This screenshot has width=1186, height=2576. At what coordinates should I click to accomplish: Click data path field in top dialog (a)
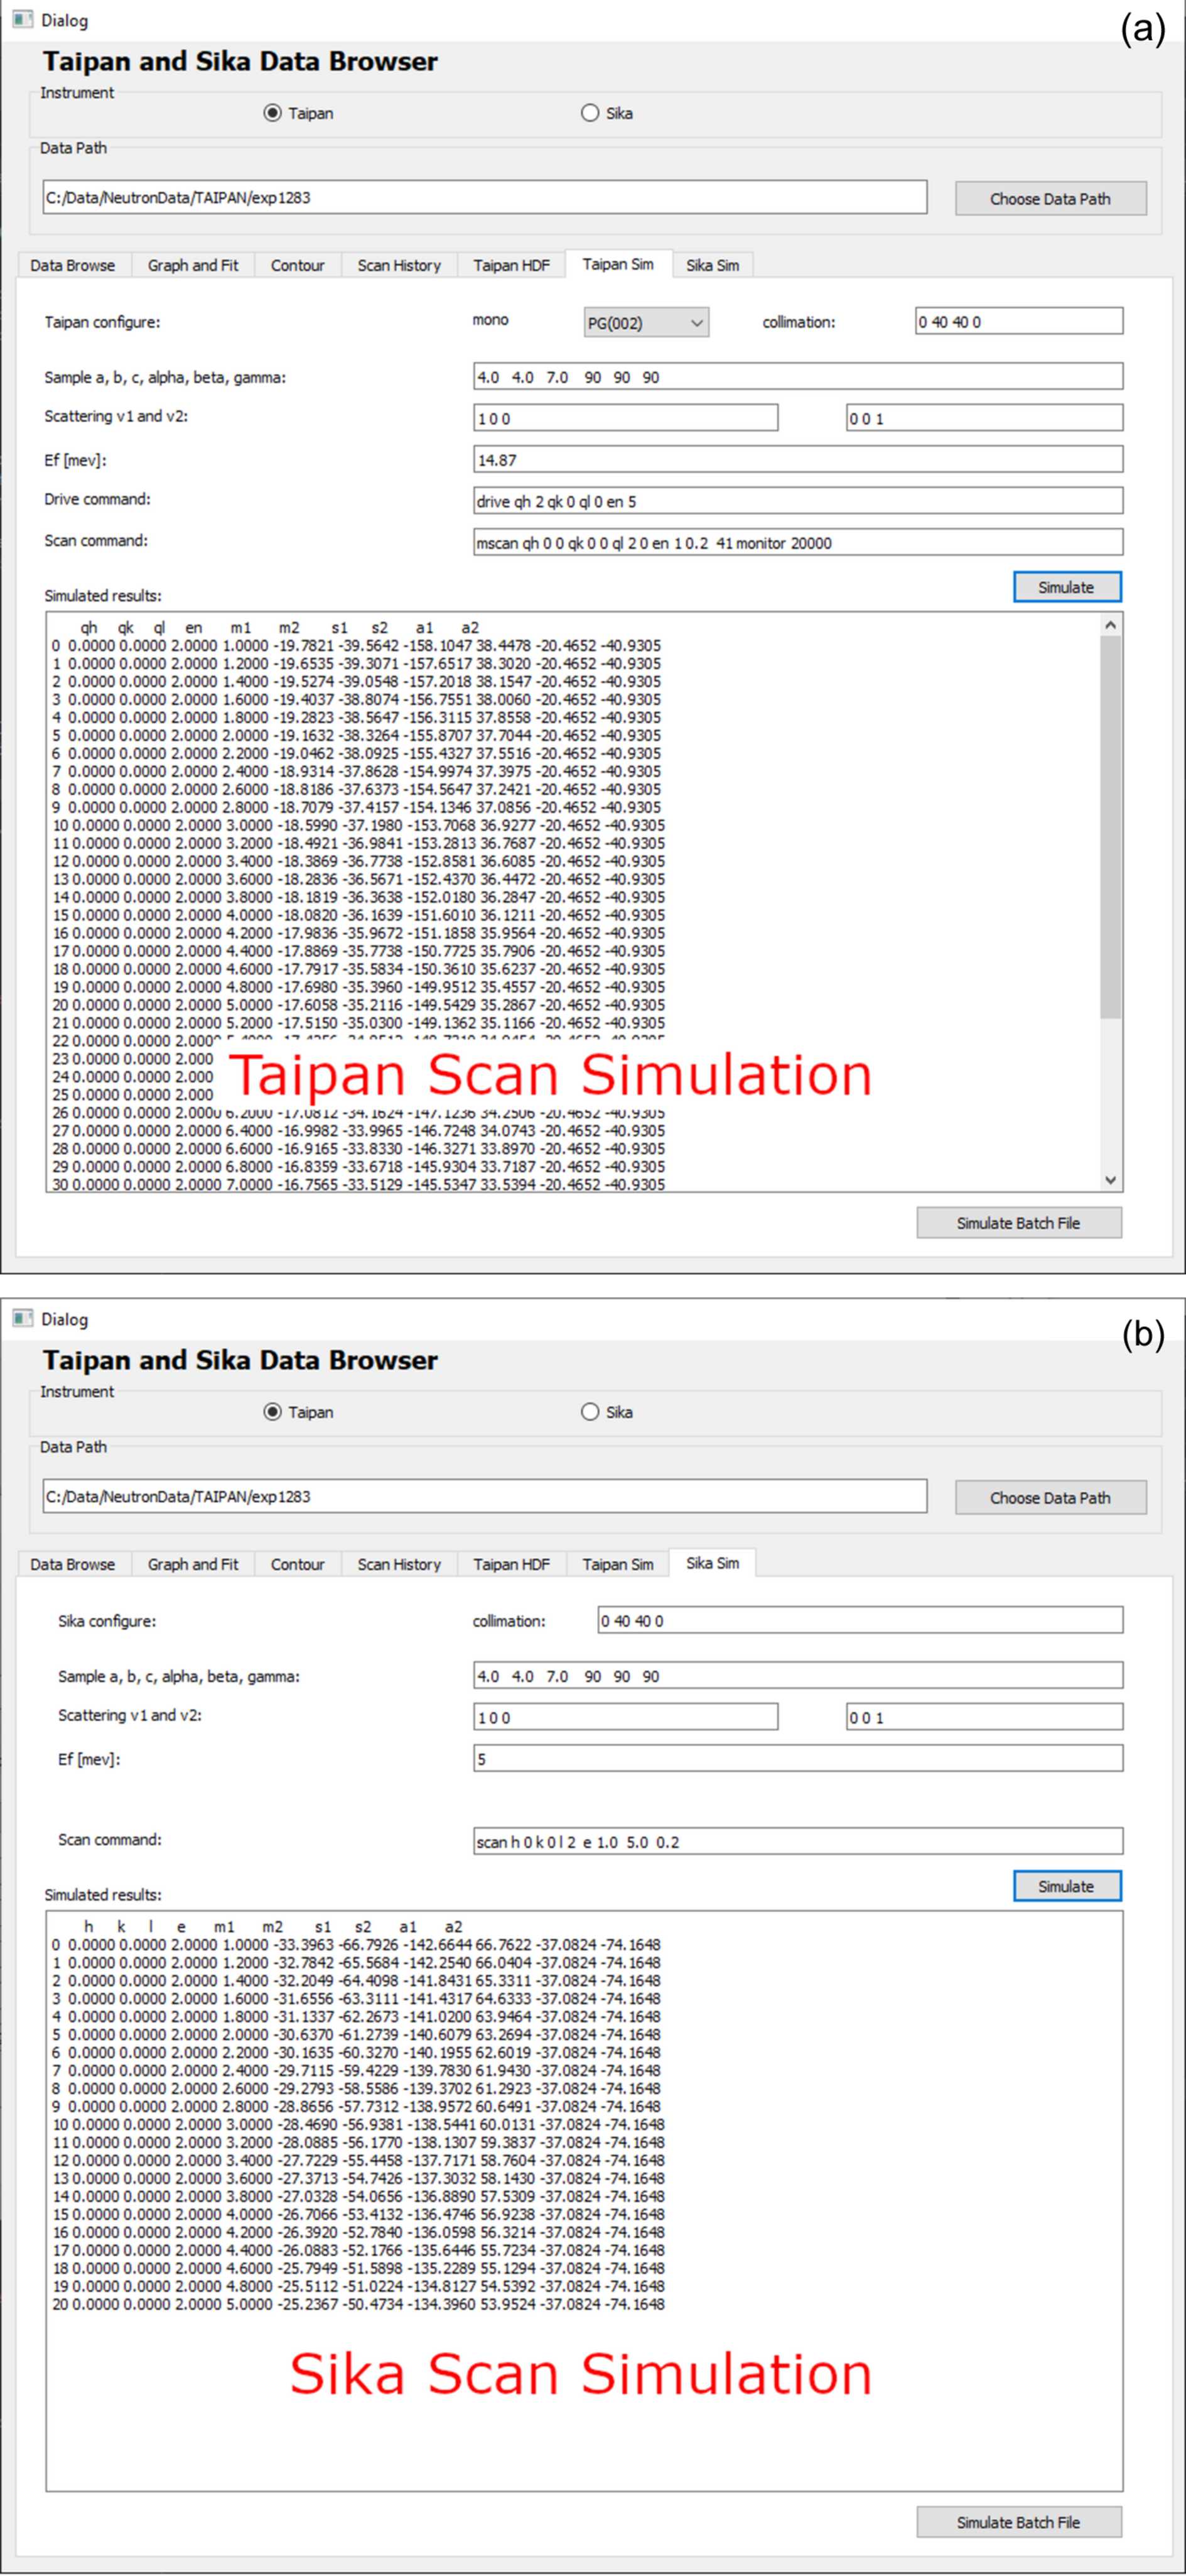tap(485, 197)
